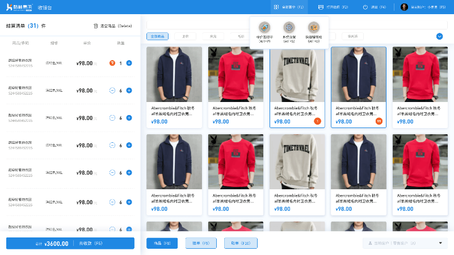
Task: Increase quantity of first cart item with plus
Action: (129, 63)
